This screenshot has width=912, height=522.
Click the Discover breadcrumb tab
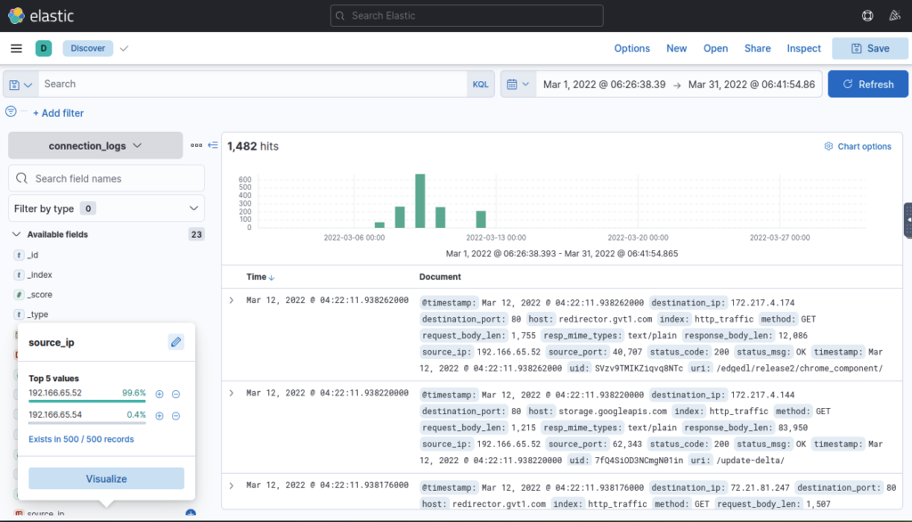pyautogui.click(x=88, y=48)
